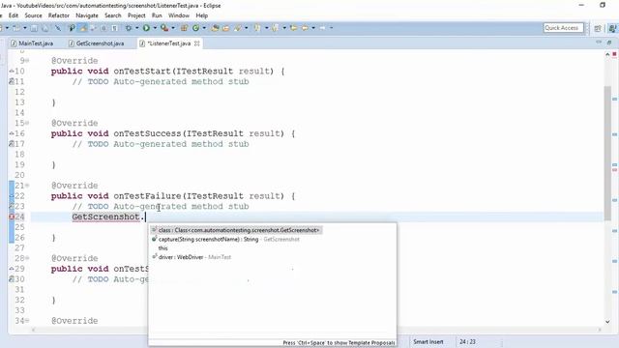Screen dimensions: 619x348
Task: Collapse the fold at line 15
Action: click(27, 123)
